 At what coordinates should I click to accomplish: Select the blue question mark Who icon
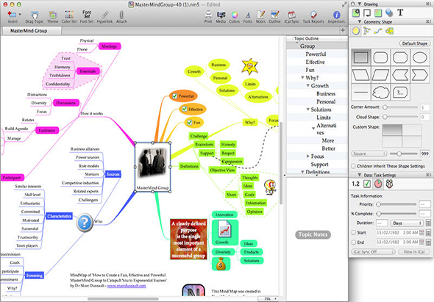[85, 222]
